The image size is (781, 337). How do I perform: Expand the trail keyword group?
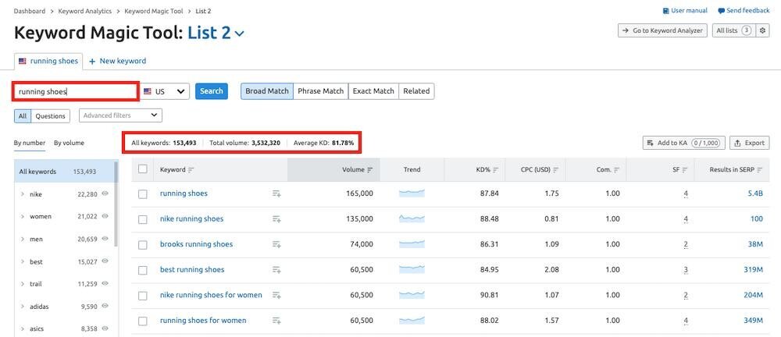click(x=23, y=284)
